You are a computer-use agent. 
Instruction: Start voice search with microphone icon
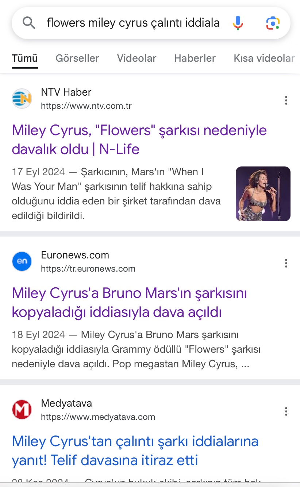click(238, 23)
